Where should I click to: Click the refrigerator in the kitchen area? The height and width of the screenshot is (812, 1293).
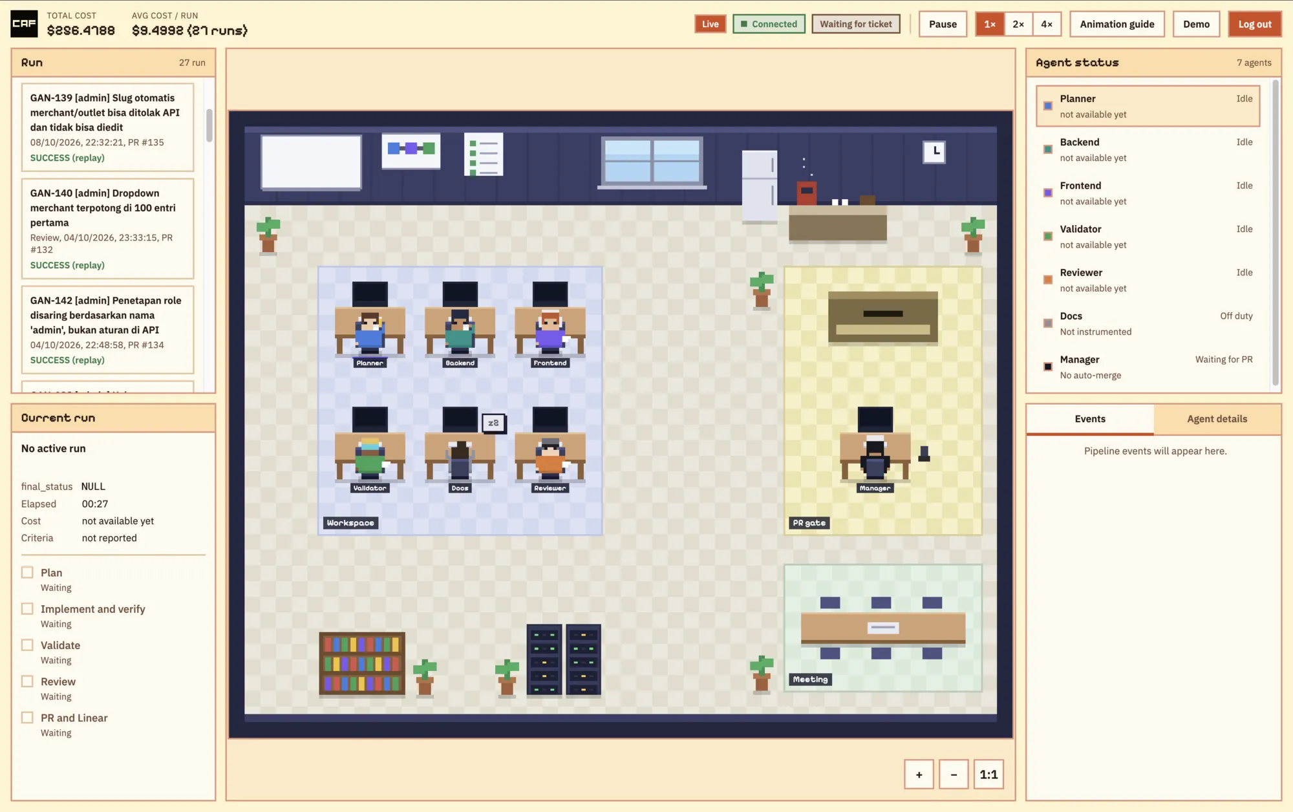tap(760, 187)
